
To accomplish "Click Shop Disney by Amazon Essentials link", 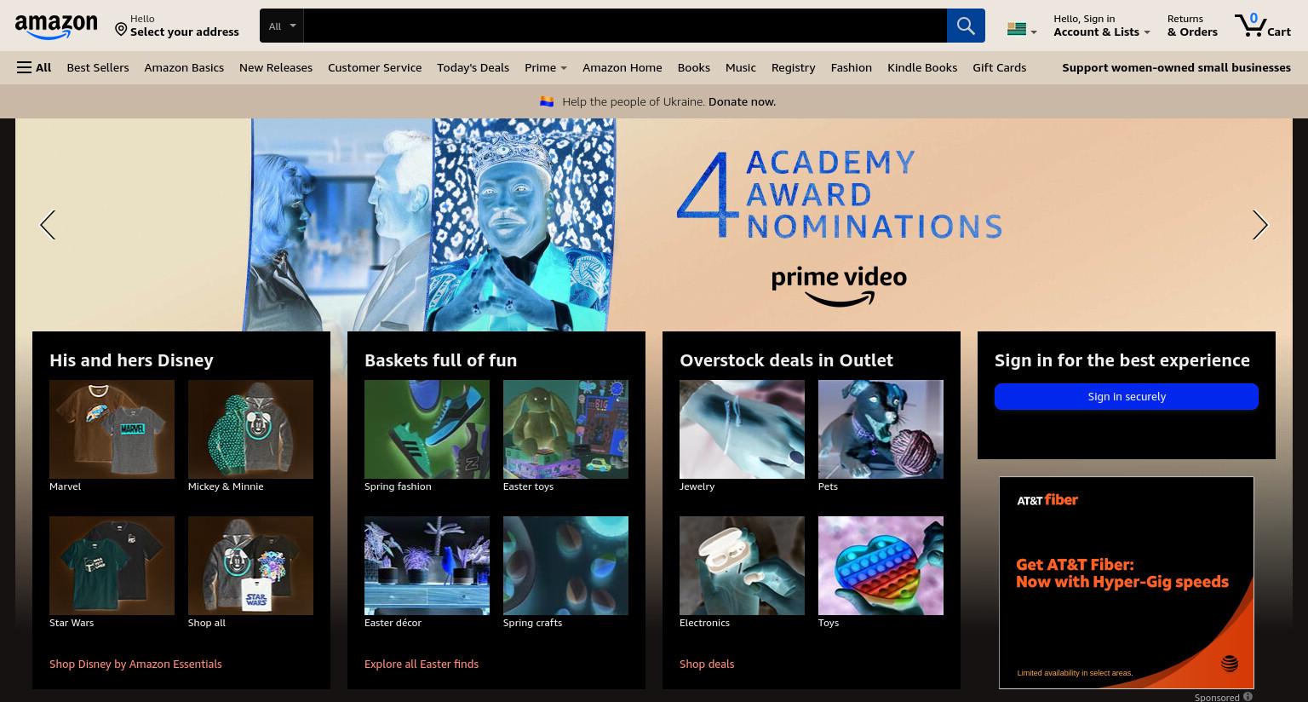I will (135, 664).
